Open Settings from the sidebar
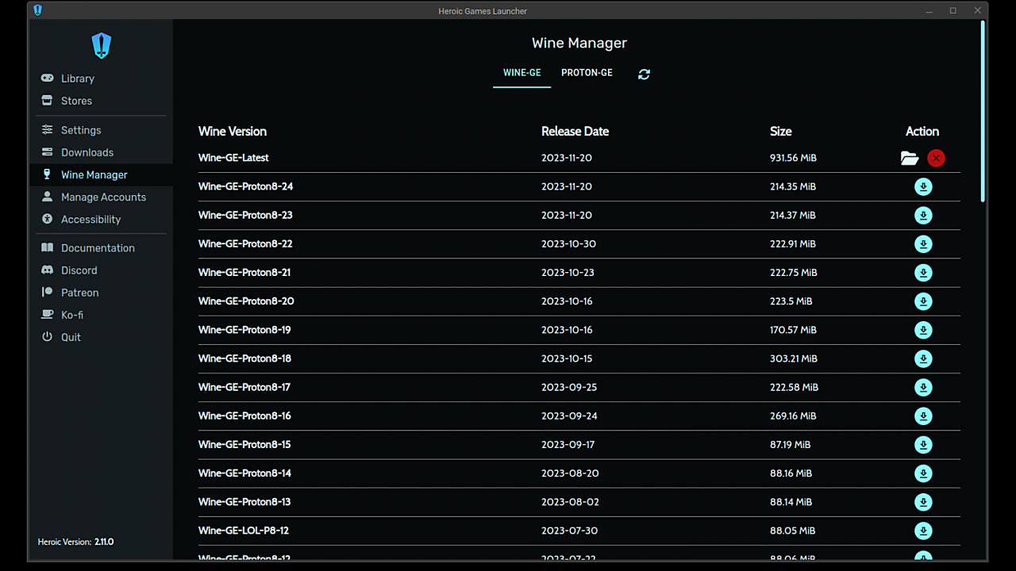Viewport: 1016px width, 571px height. pyautogui.click(x=101, y=130)
